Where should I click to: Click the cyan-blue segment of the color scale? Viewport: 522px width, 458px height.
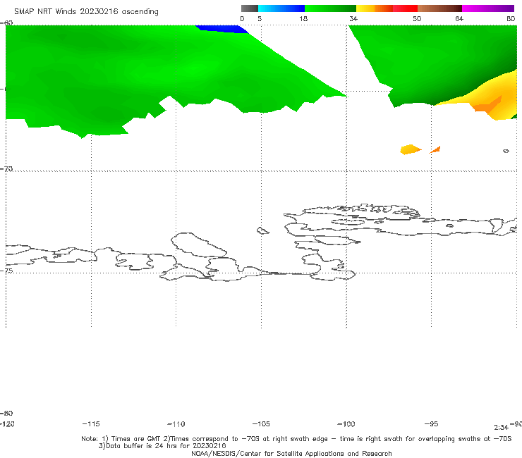[281, 8]
